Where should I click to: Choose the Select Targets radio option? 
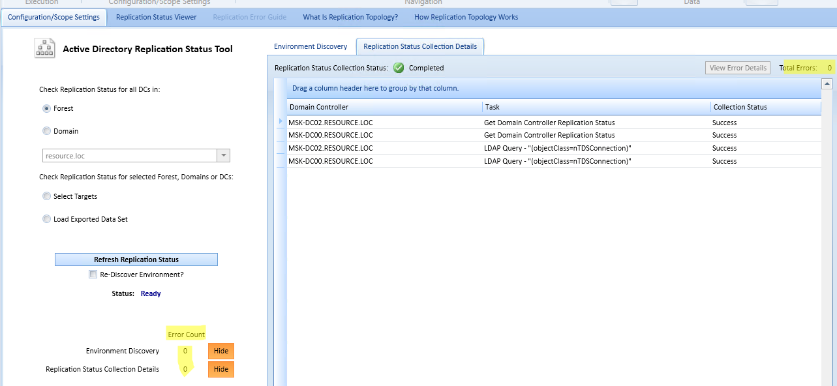click(x=46, y=196)
